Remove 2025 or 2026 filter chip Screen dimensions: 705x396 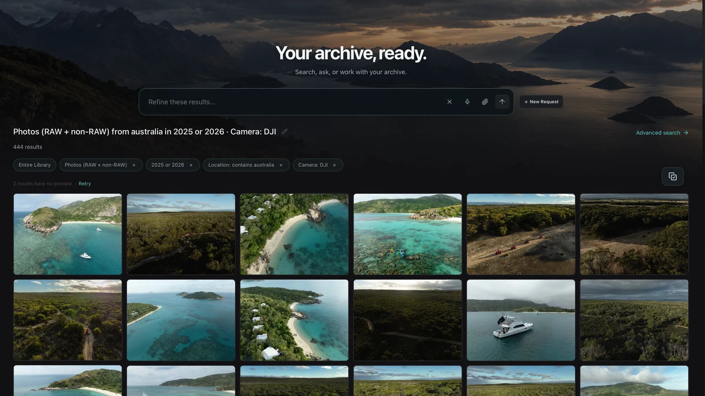(191, 165)
